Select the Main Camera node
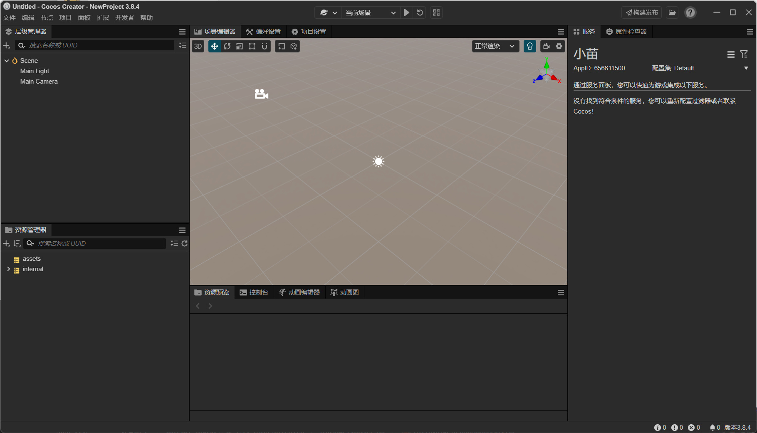The height and width of the screenshot is (433, 757). (x=39, y=82)
